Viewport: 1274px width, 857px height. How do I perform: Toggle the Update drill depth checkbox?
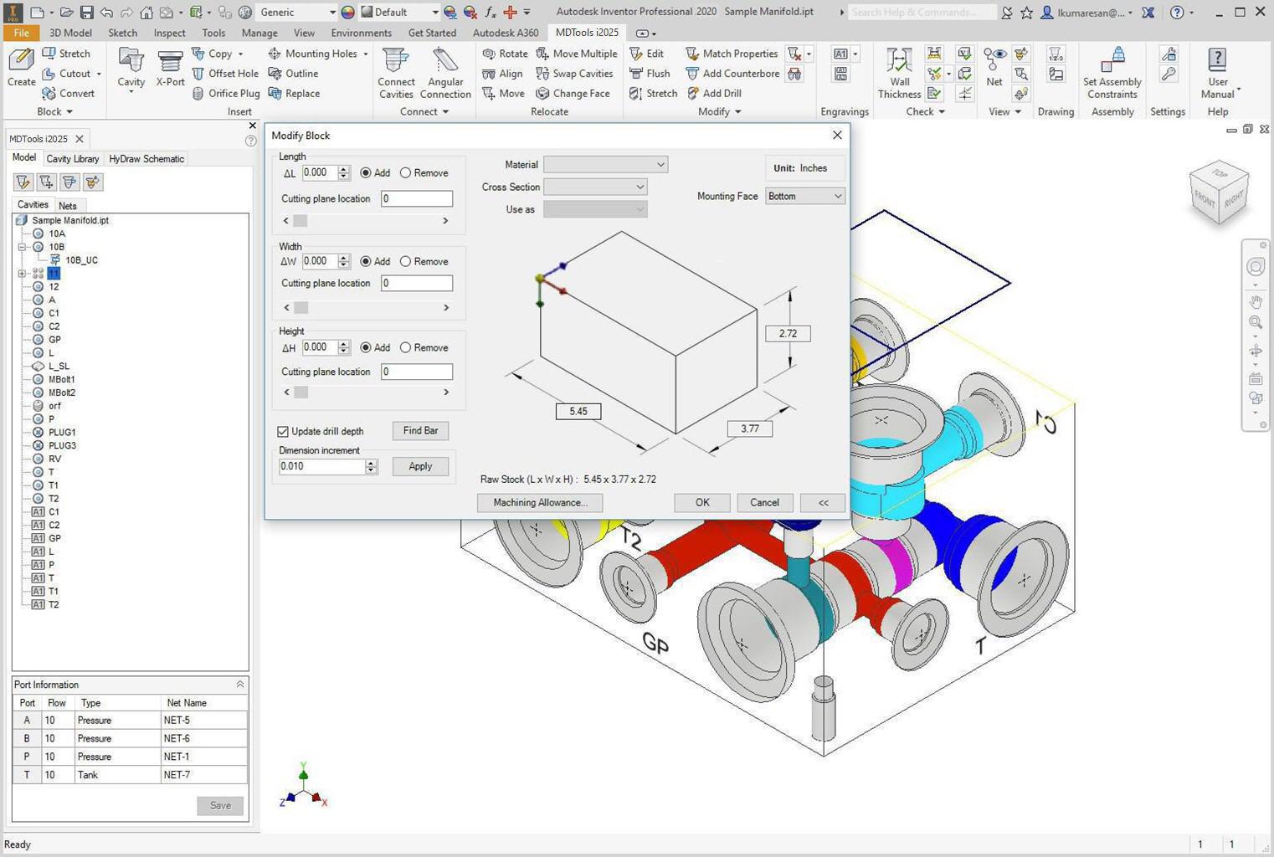(283, 432)
